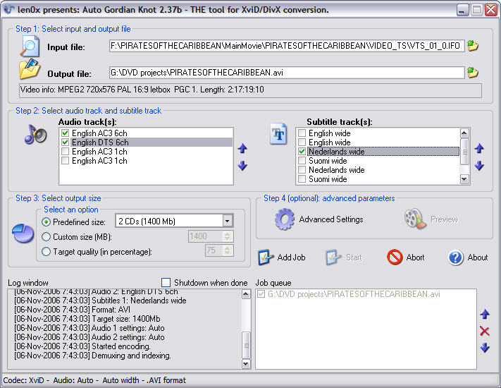Click the Advanced Settings label
Image resolution: width=501 pixels, height=388 pixels.
pos(331,219)
